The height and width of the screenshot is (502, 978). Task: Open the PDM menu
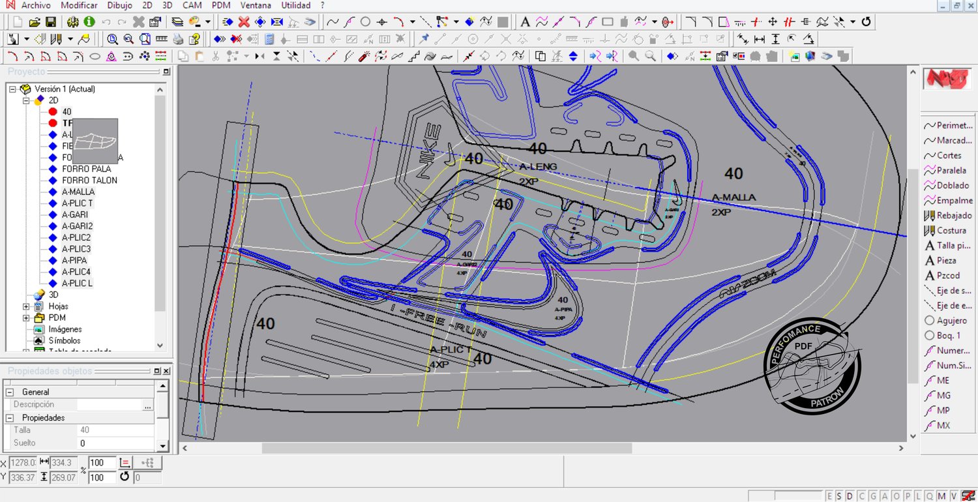(221, 5)
